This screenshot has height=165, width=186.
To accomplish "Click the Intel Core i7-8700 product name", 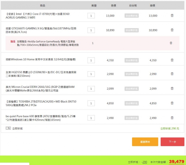I will [x=37, y=16].
